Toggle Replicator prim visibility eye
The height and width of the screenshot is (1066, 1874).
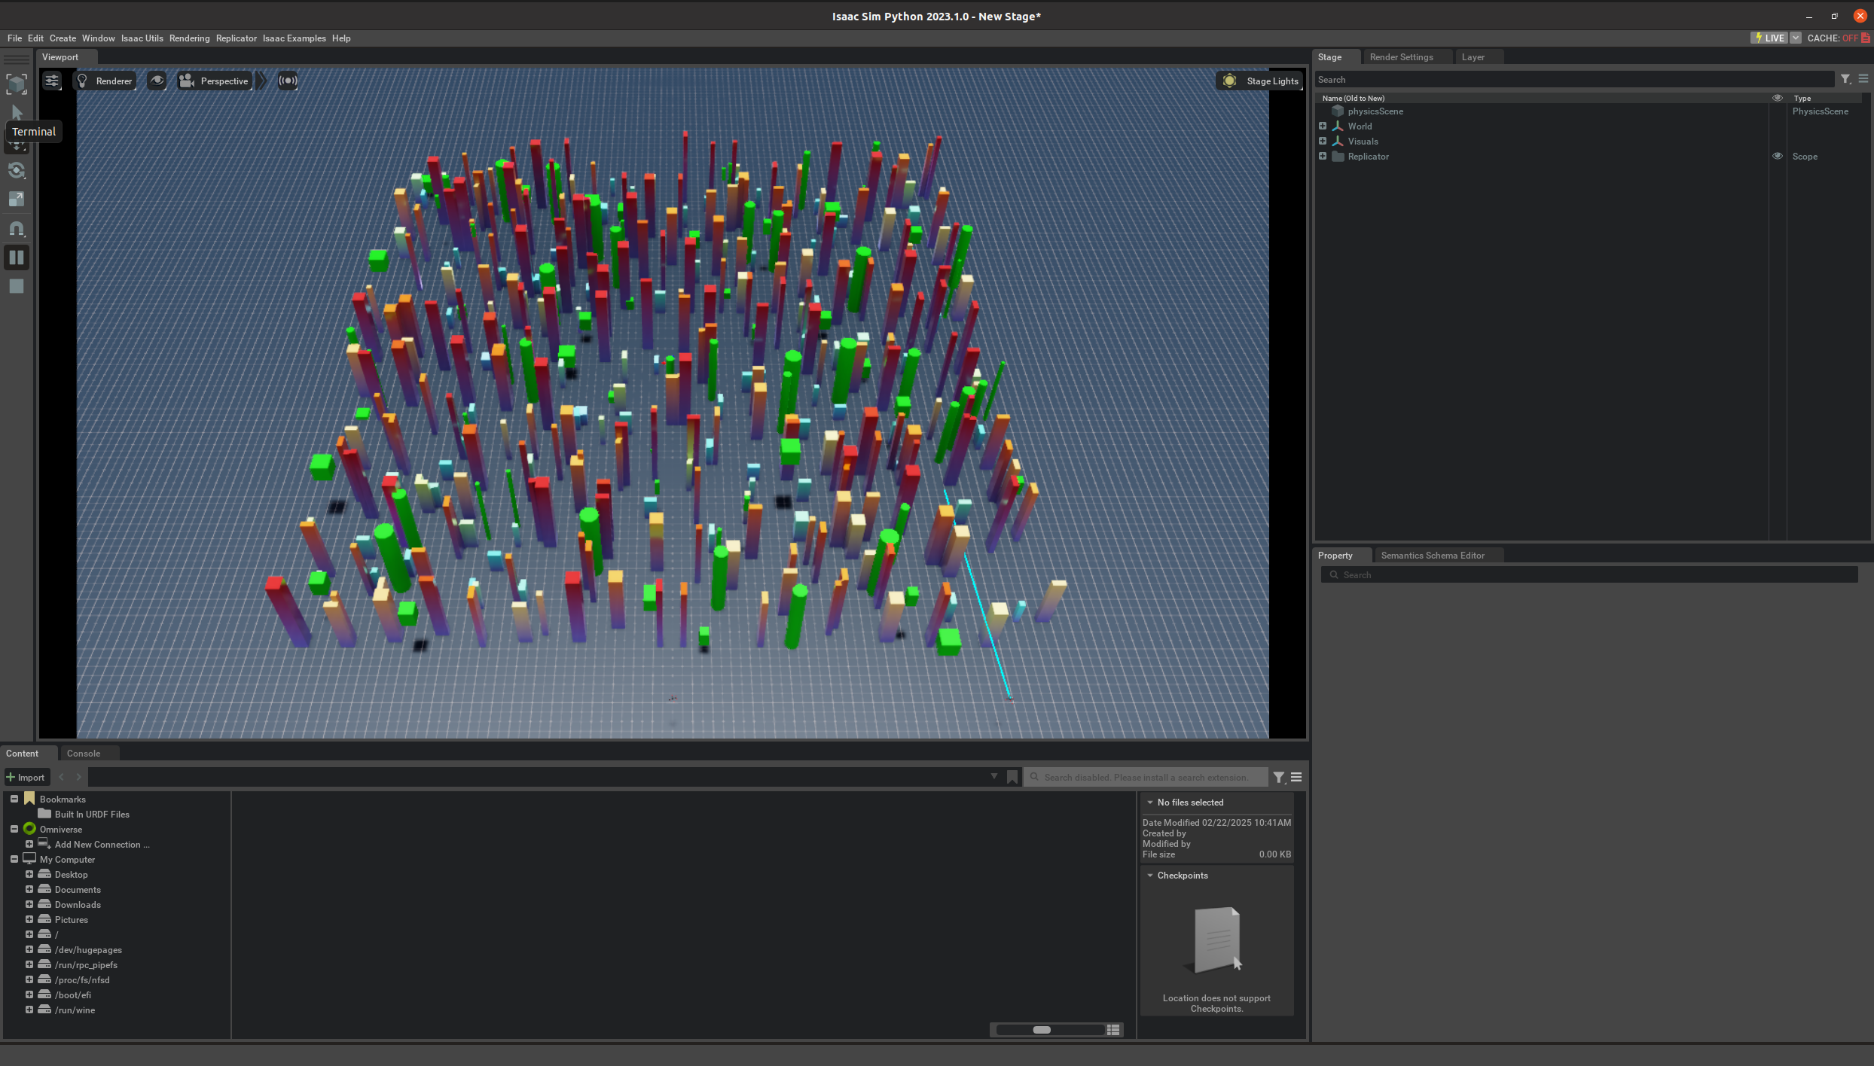1777,157
